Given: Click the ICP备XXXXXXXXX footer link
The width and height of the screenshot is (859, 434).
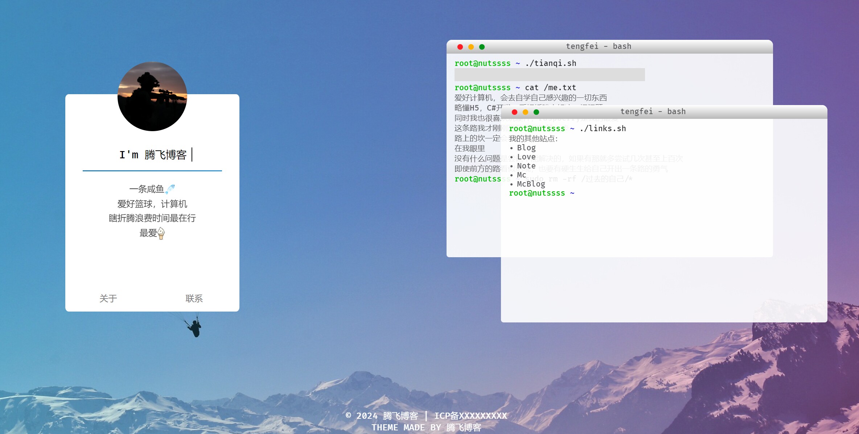Looking at the screenshot, I should [470, 416].
